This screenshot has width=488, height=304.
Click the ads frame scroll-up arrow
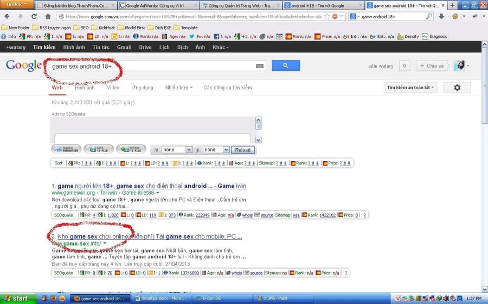coord(258,120)
